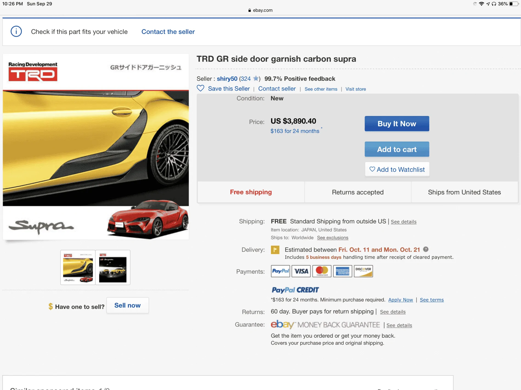Image resolution: width=521 pixels, height=390 pixels.
Task: Click the Sell now button
Action: pyautogui.click(x=128, y=305)
